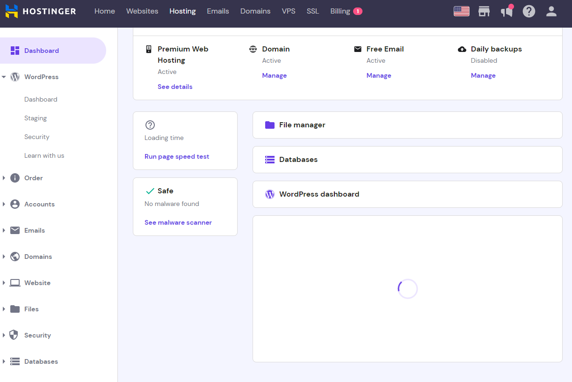The height and width of the screenshot is (382, 572).
Task: Open Domains in top navigation
Action: coord(255,11)
